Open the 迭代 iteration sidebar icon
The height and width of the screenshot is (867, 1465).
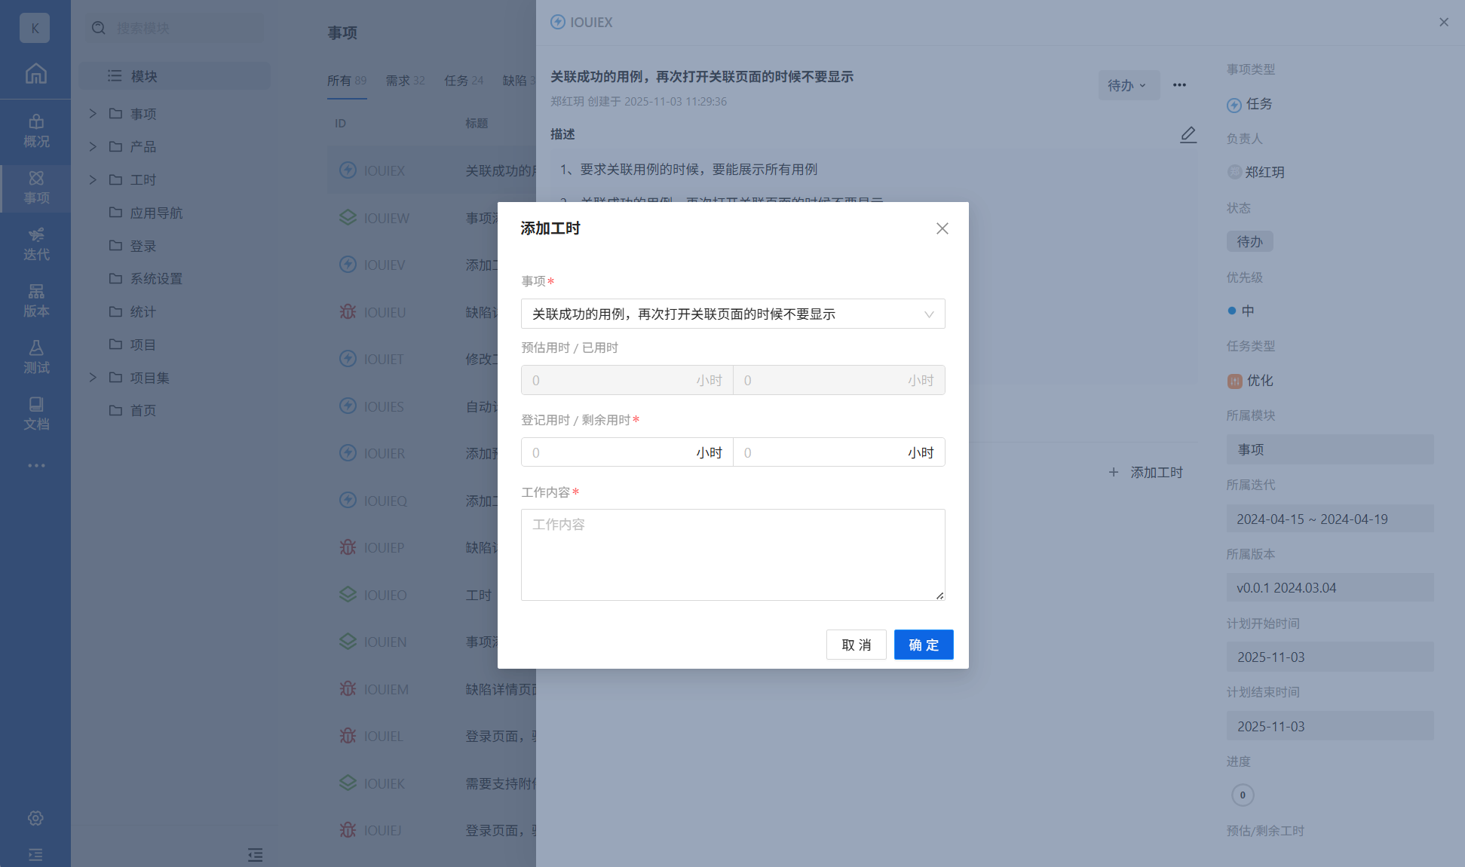[x=35, y=244]
